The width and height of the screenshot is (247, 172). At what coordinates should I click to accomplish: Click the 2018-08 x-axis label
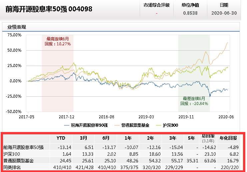point(106,117)
